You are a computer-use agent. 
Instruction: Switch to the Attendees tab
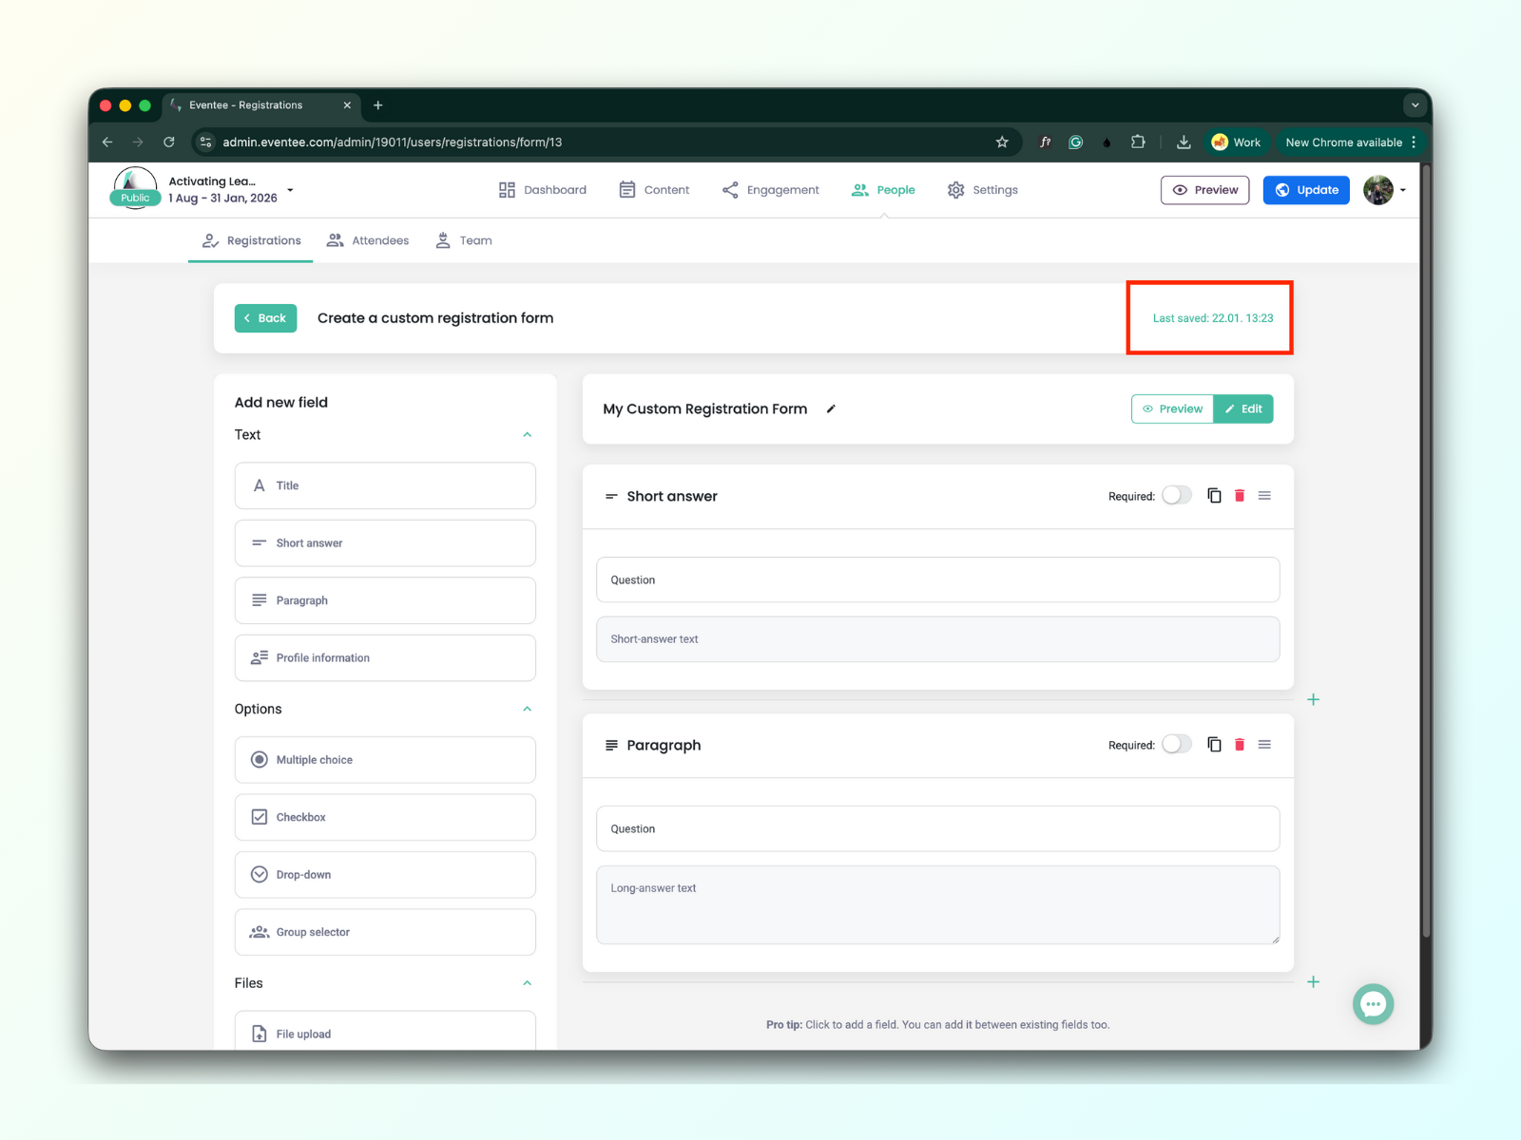pyautogui.click(x=368, y=241)
